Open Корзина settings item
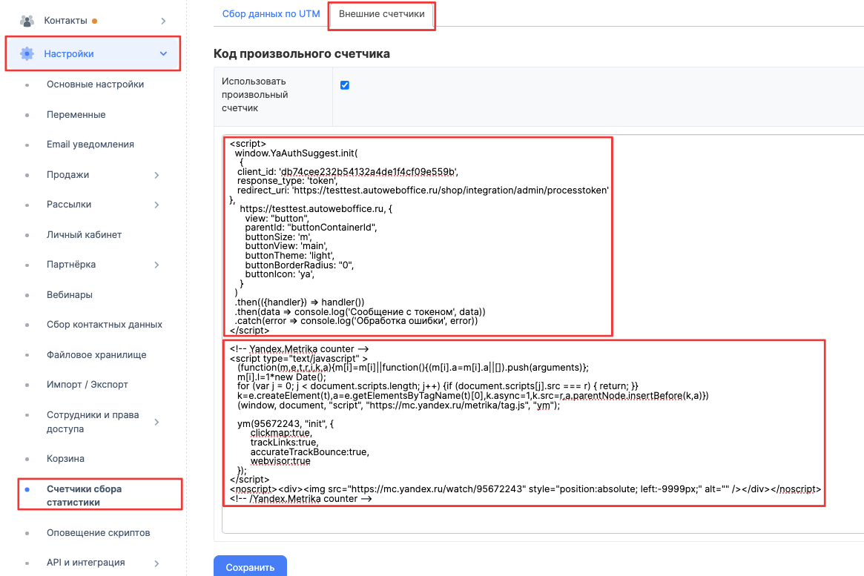The width and height of the screenshot is (864, 576). click(x=65, y=459)
